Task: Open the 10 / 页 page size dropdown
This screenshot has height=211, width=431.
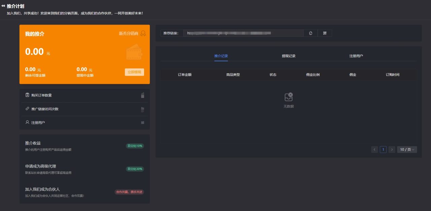Action: (407, 149)
